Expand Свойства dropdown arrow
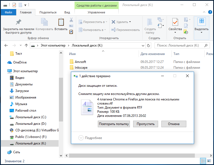214x165 pixels. (175, 33)
